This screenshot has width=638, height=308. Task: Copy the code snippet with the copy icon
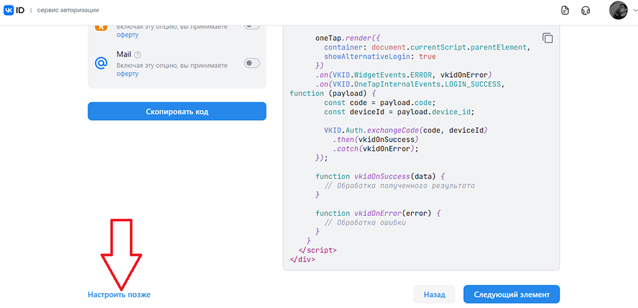click(x=548, y=38)
